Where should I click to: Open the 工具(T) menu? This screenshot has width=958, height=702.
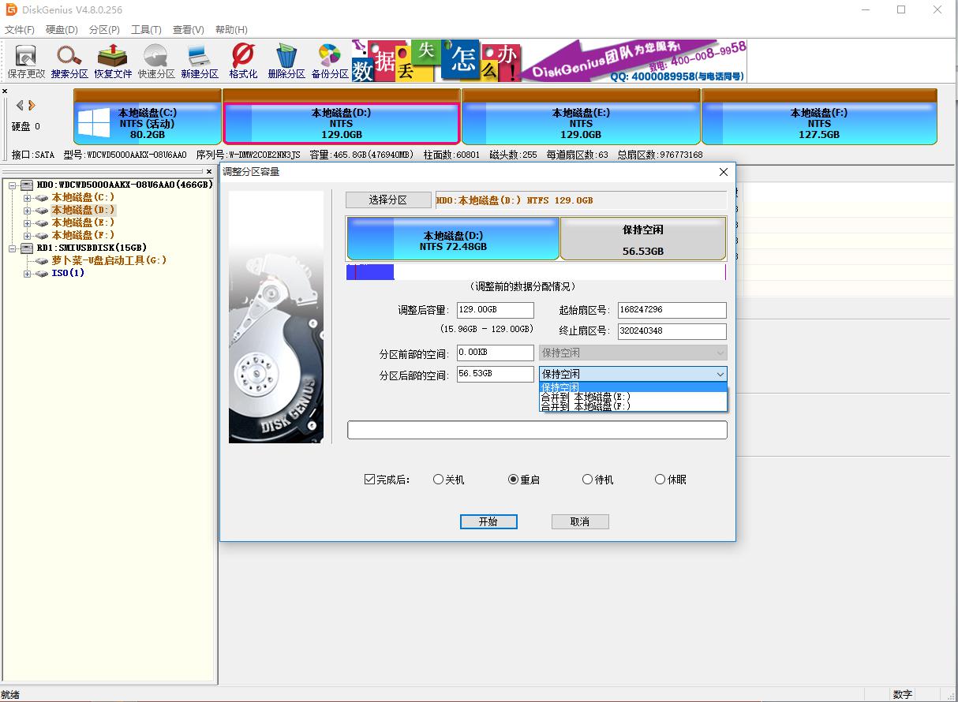point(145,29)
